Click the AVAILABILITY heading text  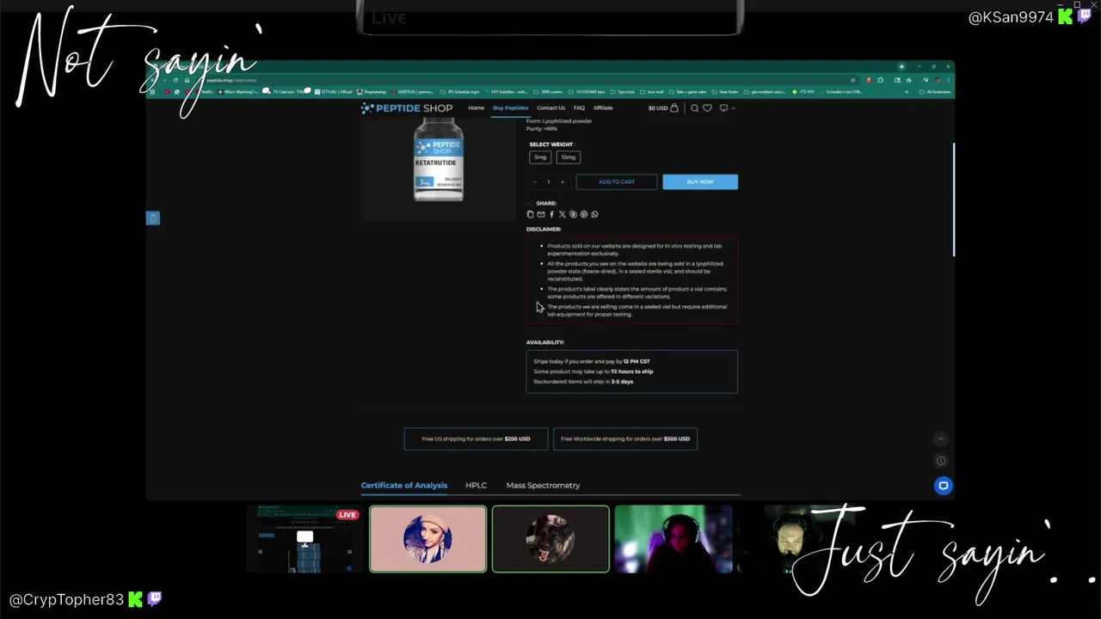click(x=545, y=342)
